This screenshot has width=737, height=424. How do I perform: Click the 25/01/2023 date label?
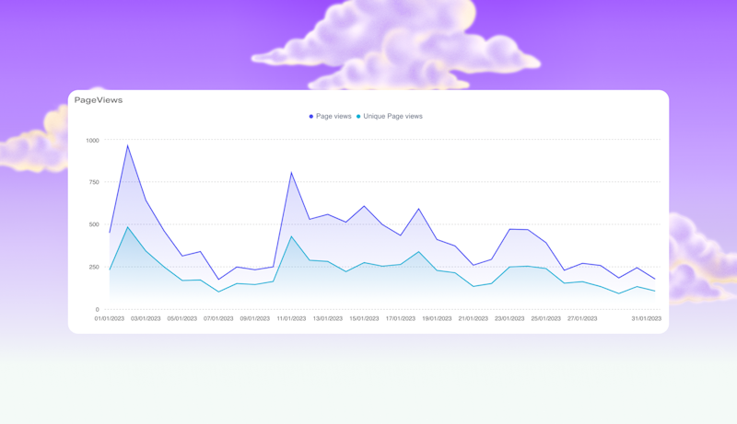tap(545, 318)
